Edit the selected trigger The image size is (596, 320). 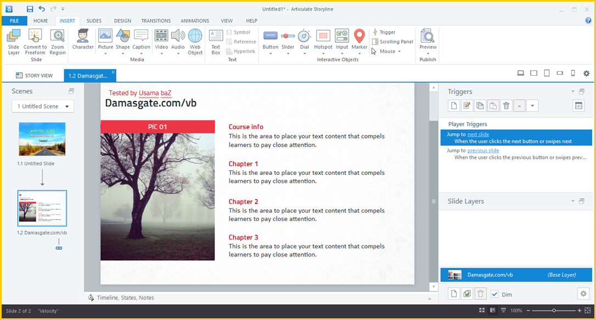coord(467,106)
